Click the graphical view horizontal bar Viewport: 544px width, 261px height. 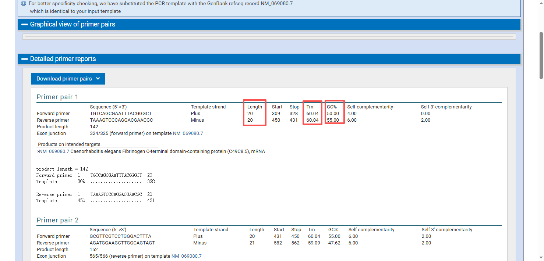tap(269, 37)
